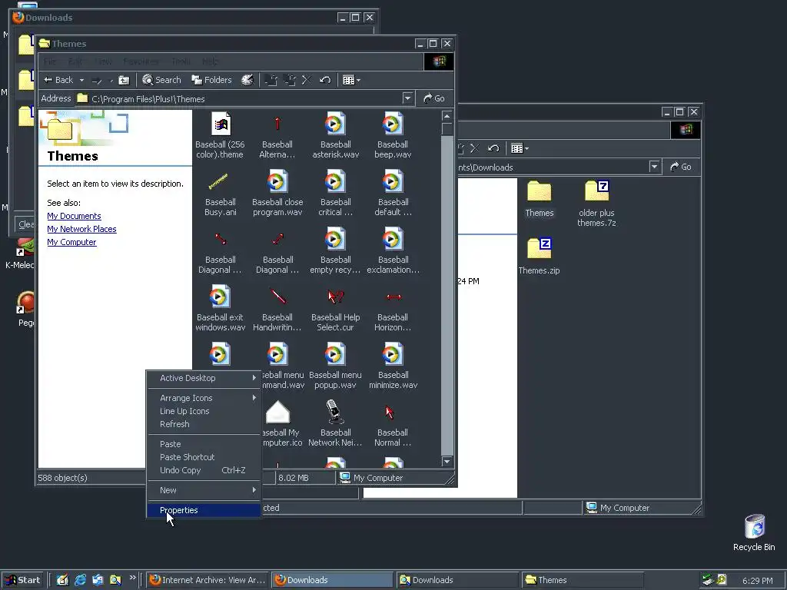Switch to the Themes taskbar button
Screen dimensions: 787x590
pos(583,580)
